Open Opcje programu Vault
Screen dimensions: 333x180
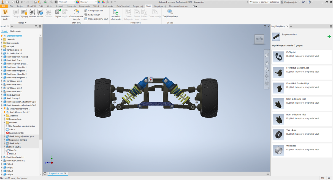click(96, 19)
